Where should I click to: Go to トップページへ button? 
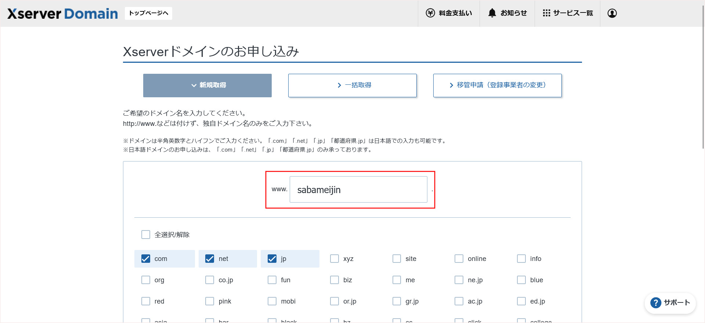[x=148, y=13]
